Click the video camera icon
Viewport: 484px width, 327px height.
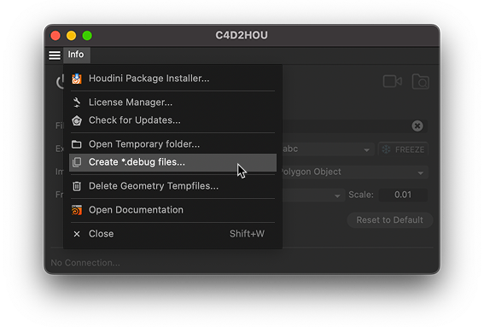[393, 81]
